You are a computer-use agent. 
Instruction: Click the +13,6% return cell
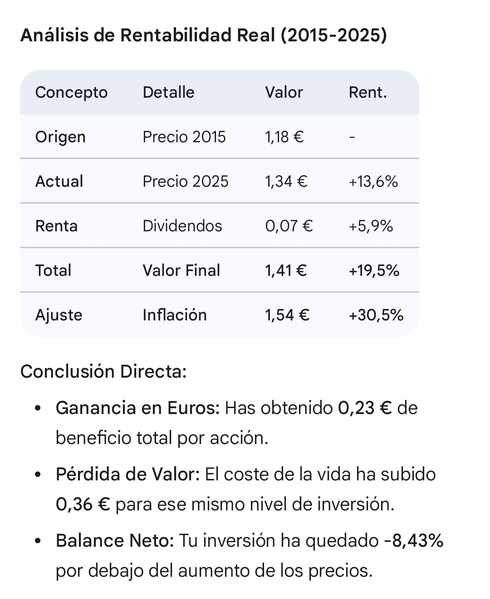(x=373, y=181)
